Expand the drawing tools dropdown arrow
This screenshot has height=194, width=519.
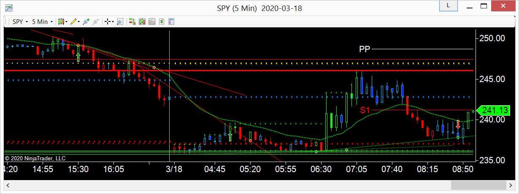pyautogui.click(x=79, y=21)
